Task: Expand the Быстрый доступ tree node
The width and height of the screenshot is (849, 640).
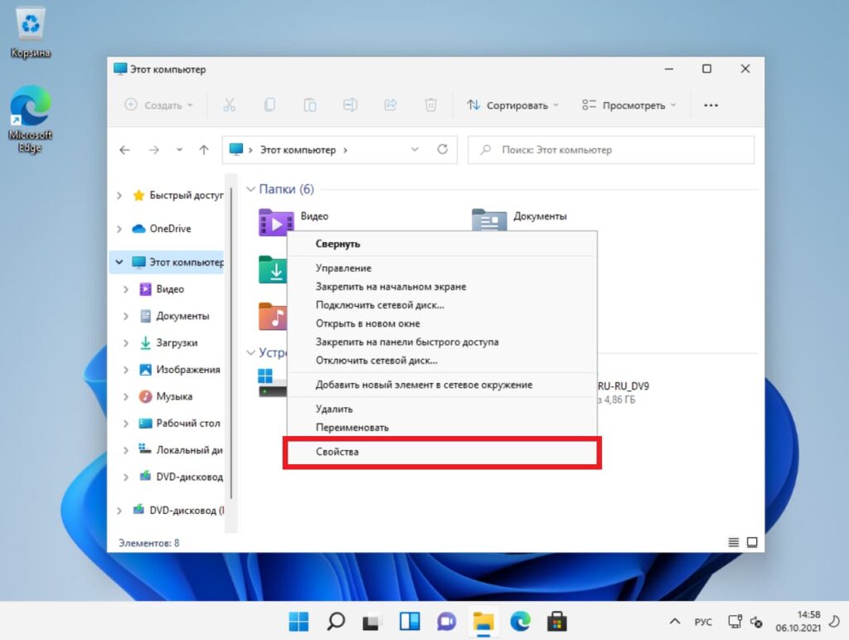Action: (x=120, y=196)
